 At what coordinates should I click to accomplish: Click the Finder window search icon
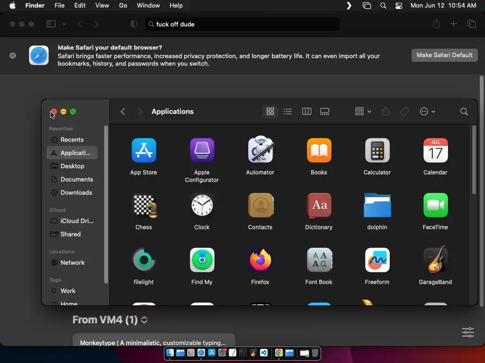pyautogui.click(x=464, y=112)
